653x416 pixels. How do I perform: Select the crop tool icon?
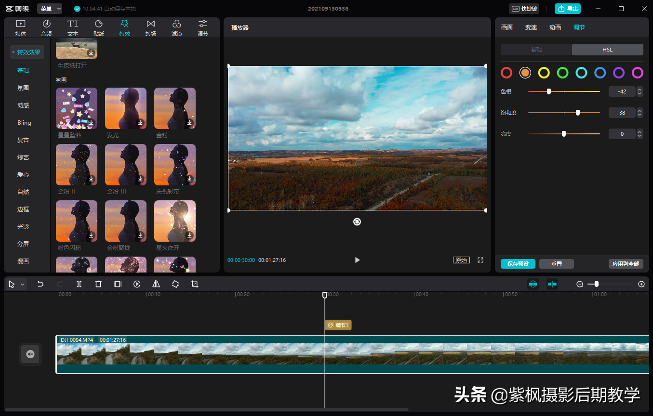point(195,284)
